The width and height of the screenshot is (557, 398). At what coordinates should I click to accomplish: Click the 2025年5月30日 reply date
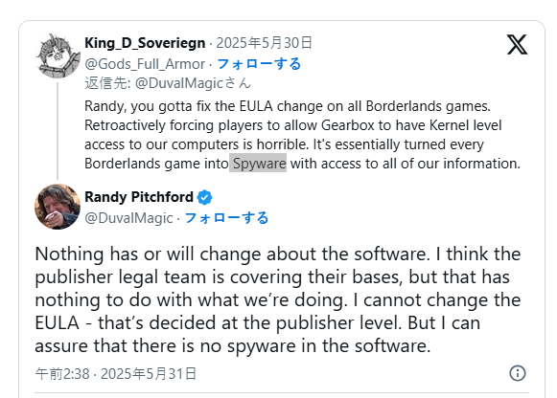(265, 43)
